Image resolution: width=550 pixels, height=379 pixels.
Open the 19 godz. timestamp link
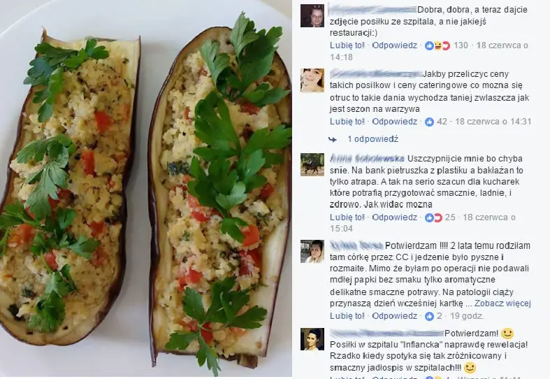coord(467,316)
